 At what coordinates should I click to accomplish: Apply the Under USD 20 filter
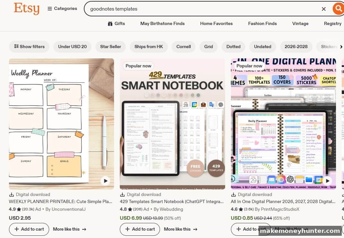click(72, 47)
